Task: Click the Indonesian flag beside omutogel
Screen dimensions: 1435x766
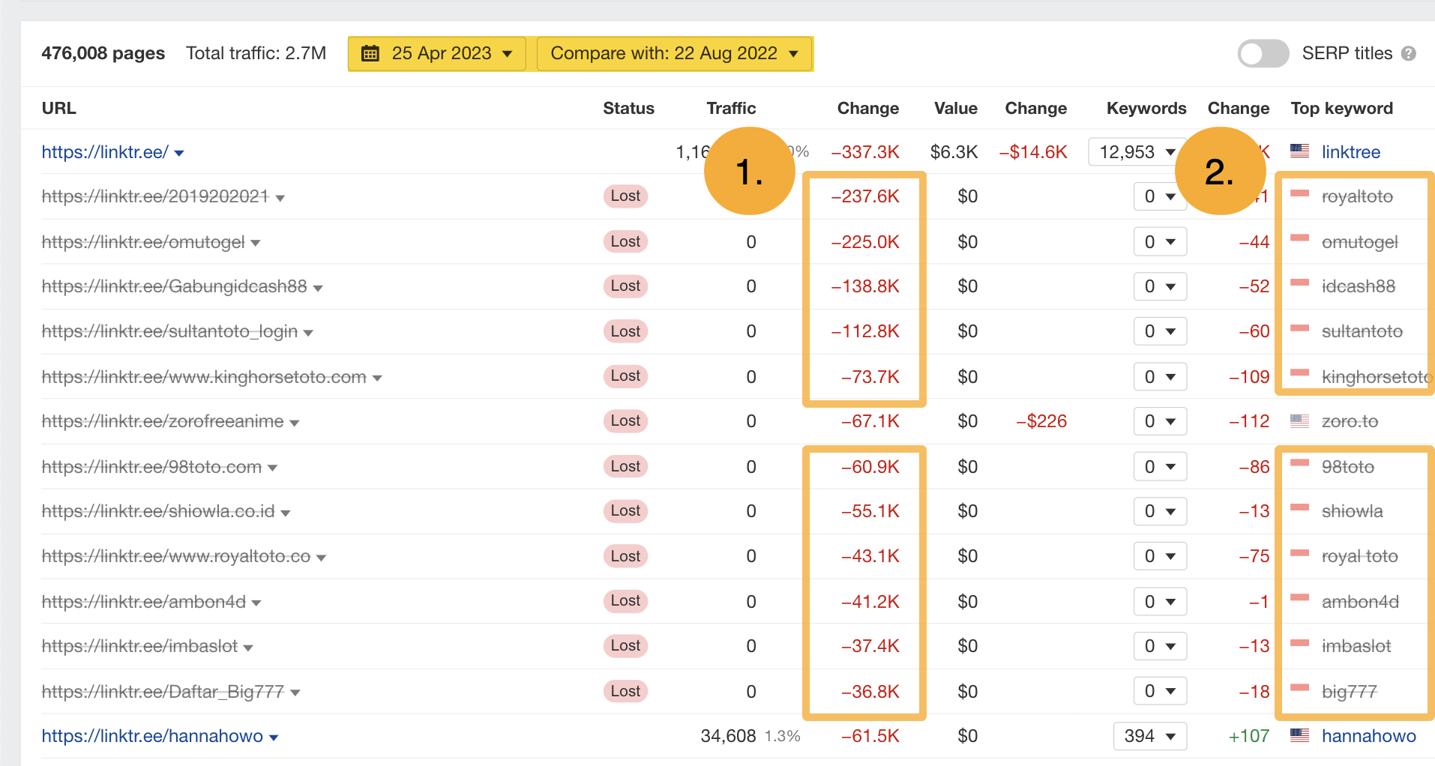Action: (1299, 241)
